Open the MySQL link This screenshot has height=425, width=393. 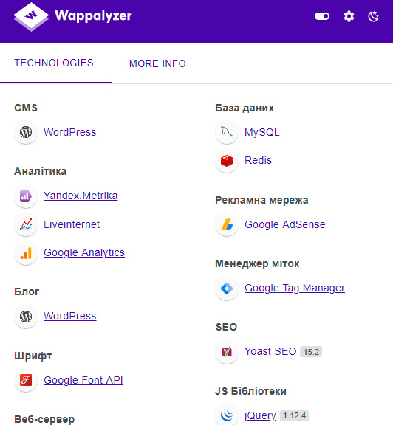pos(262,133)
